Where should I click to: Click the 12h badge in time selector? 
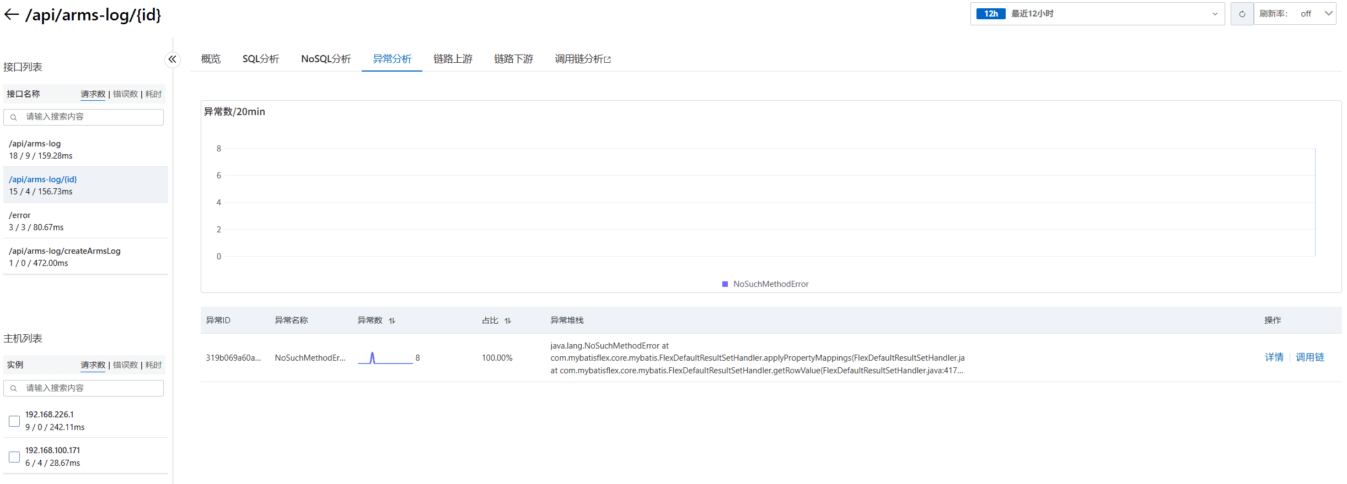(x=991, y=14)
